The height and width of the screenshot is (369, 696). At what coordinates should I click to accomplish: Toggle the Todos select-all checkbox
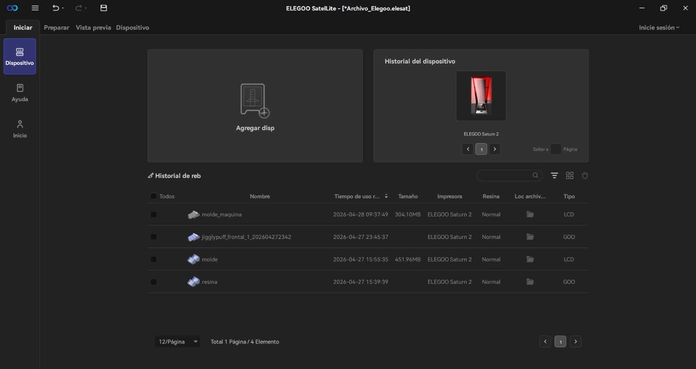154,196
